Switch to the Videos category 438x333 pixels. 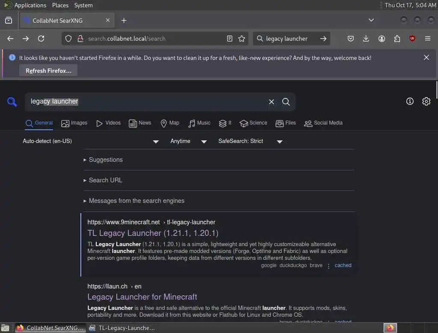tap(108, 123)
